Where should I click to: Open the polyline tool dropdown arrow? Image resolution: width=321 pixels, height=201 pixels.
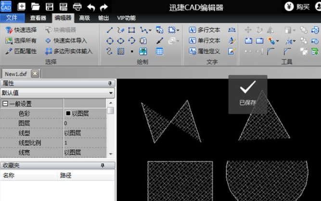point(150,30)
